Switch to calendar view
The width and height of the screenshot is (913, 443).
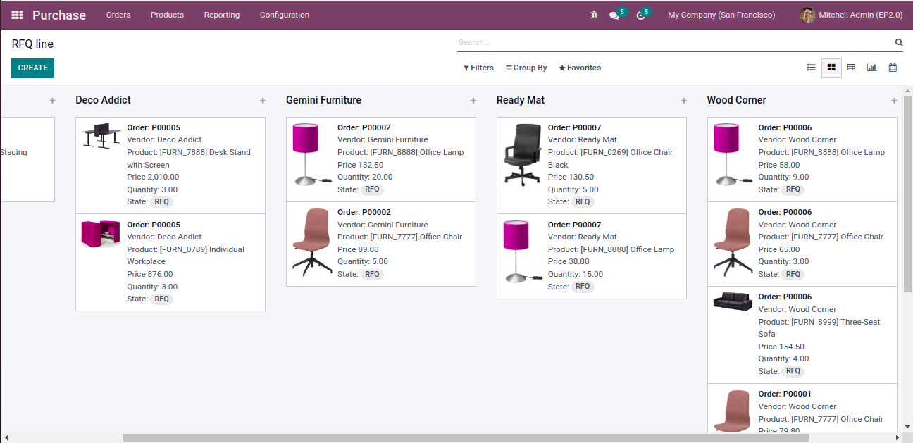pos(893,68)
